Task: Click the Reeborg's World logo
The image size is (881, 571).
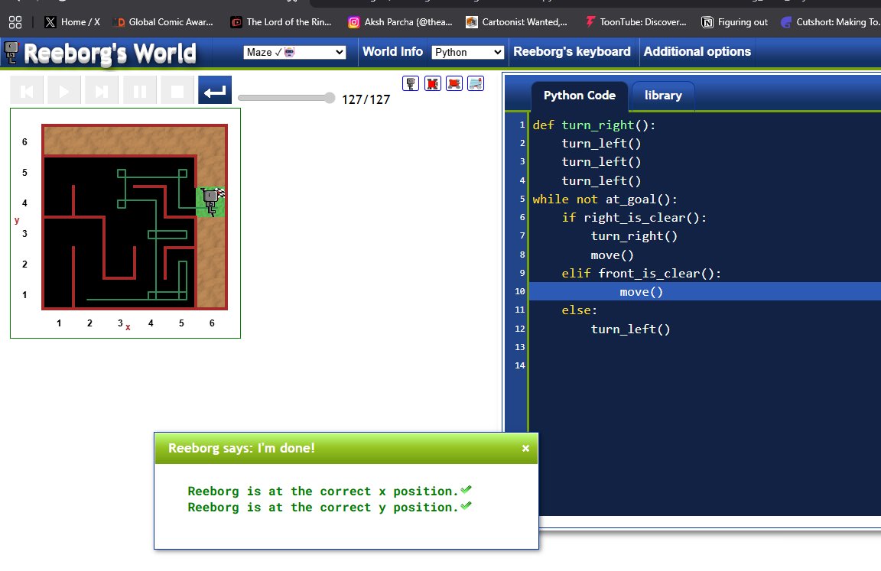Action: [x=100, y=54]
